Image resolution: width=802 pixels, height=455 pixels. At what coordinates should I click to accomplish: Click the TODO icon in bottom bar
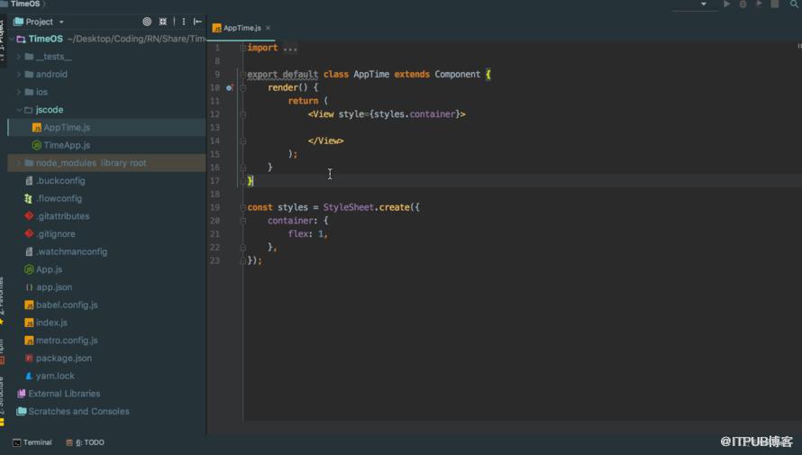(x=69, y=442)
